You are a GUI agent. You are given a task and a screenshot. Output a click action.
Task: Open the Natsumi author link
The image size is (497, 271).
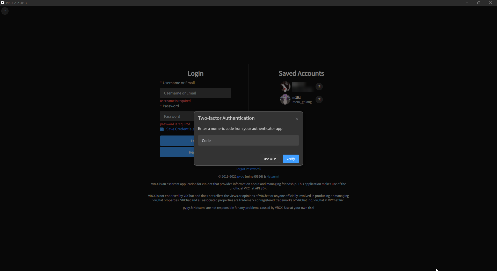coord(273,177)
